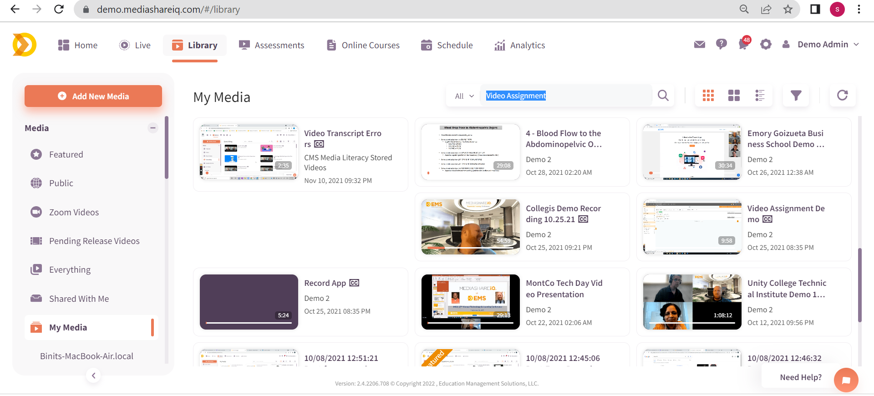Go to the Analytics tab

pyautogui.click(x=520, y=46)
